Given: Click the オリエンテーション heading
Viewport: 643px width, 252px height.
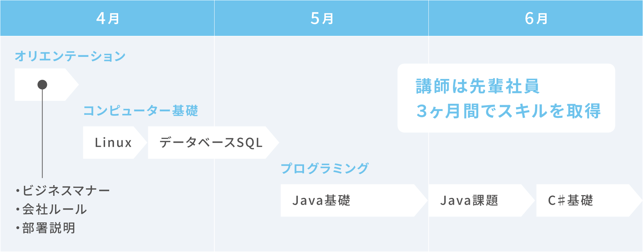Looking at the screenshot, I should click(70, 56).
